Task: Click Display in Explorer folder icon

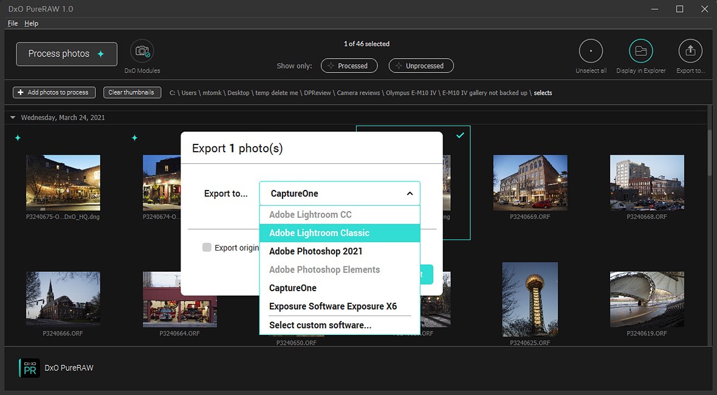Action: pyautogui.click(x=640, y=52)
